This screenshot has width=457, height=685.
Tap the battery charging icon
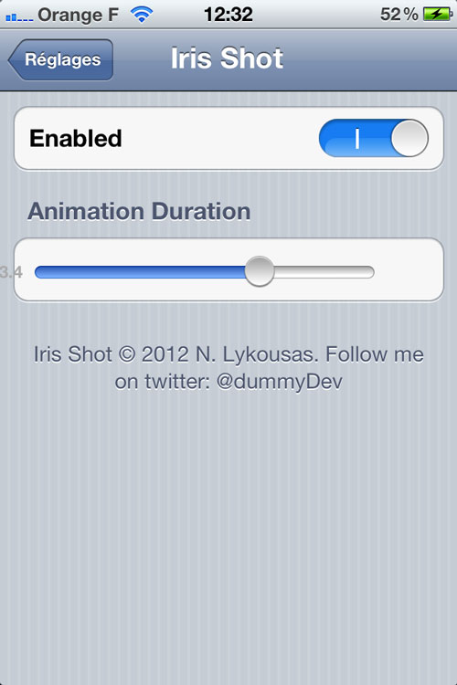[438, 15]
